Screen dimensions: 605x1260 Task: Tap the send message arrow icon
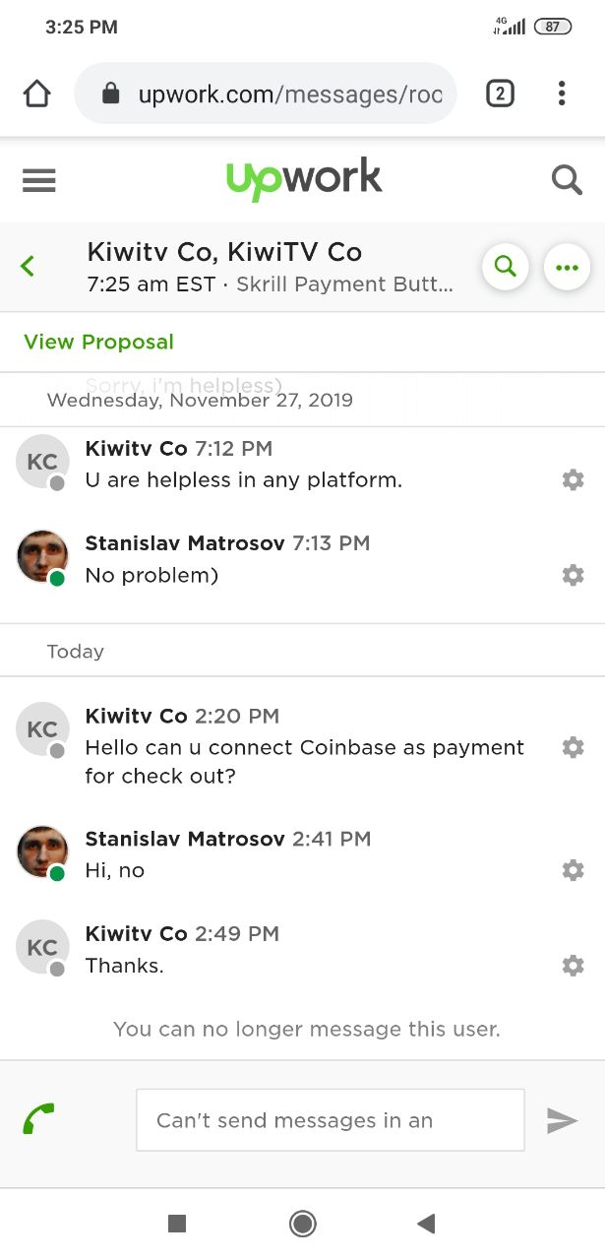coord(562,1120)
